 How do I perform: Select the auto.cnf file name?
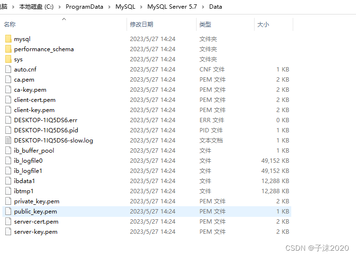coord(25,69)
